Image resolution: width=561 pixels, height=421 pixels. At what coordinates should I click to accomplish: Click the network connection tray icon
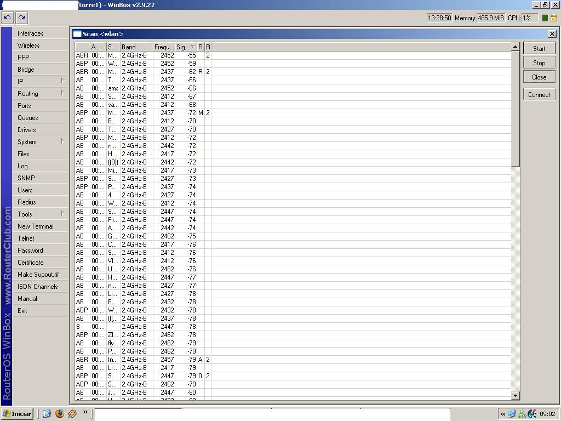pos(512,414)
